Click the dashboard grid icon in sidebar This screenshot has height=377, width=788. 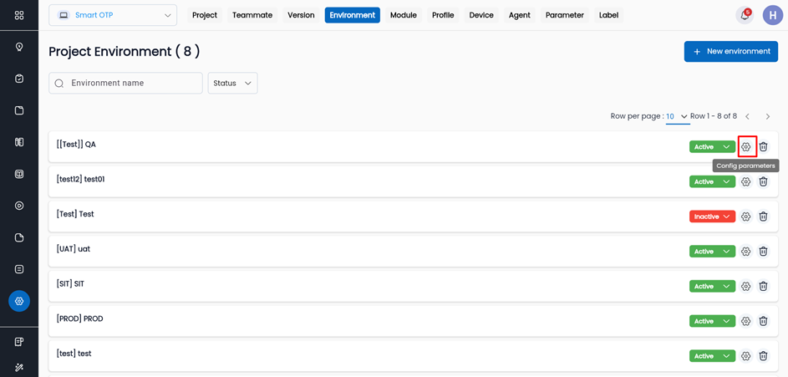(x=19, y=15)
